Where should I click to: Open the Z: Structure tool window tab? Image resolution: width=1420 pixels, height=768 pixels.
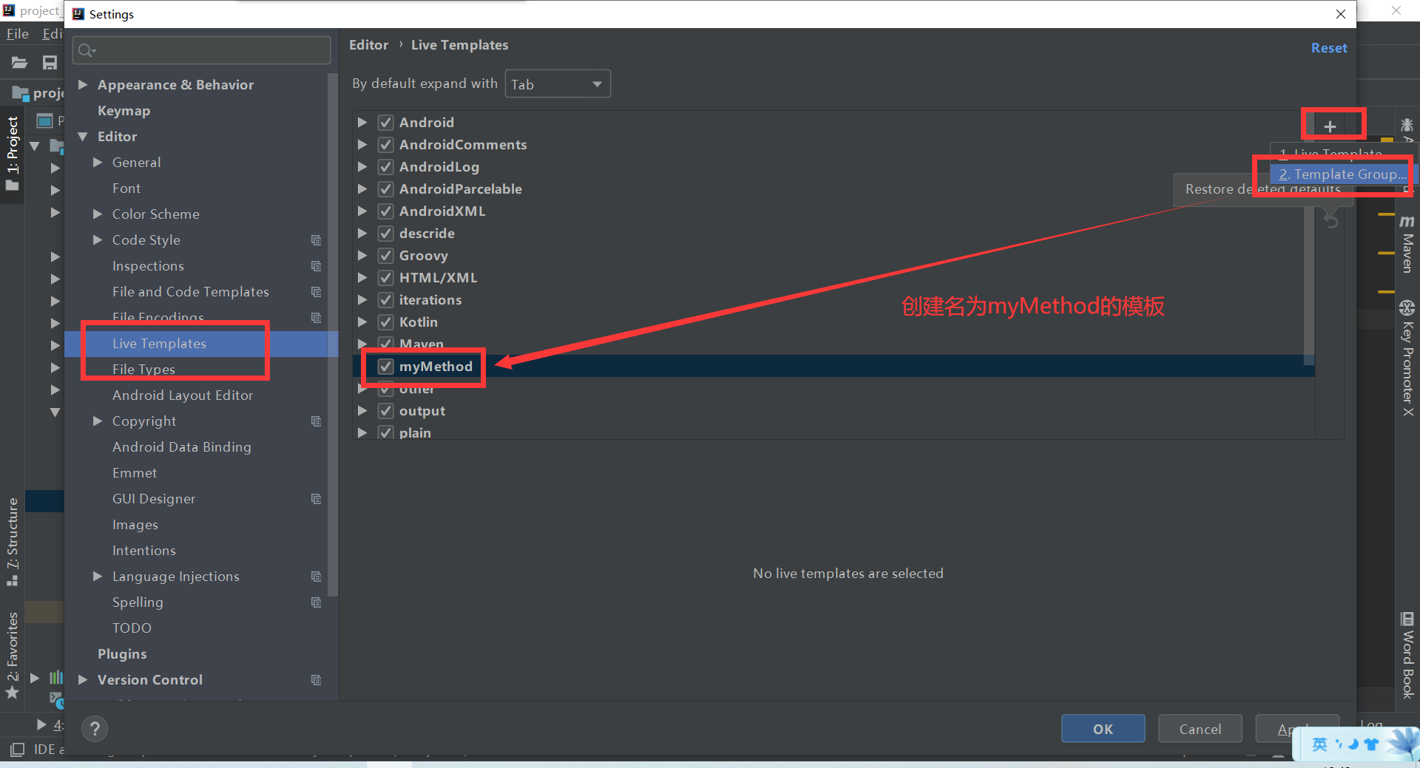click(13, 542)
